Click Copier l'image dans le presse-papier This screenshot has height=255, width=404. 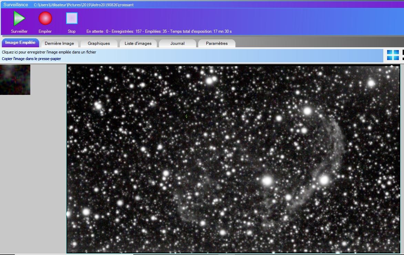pos(31,59)
